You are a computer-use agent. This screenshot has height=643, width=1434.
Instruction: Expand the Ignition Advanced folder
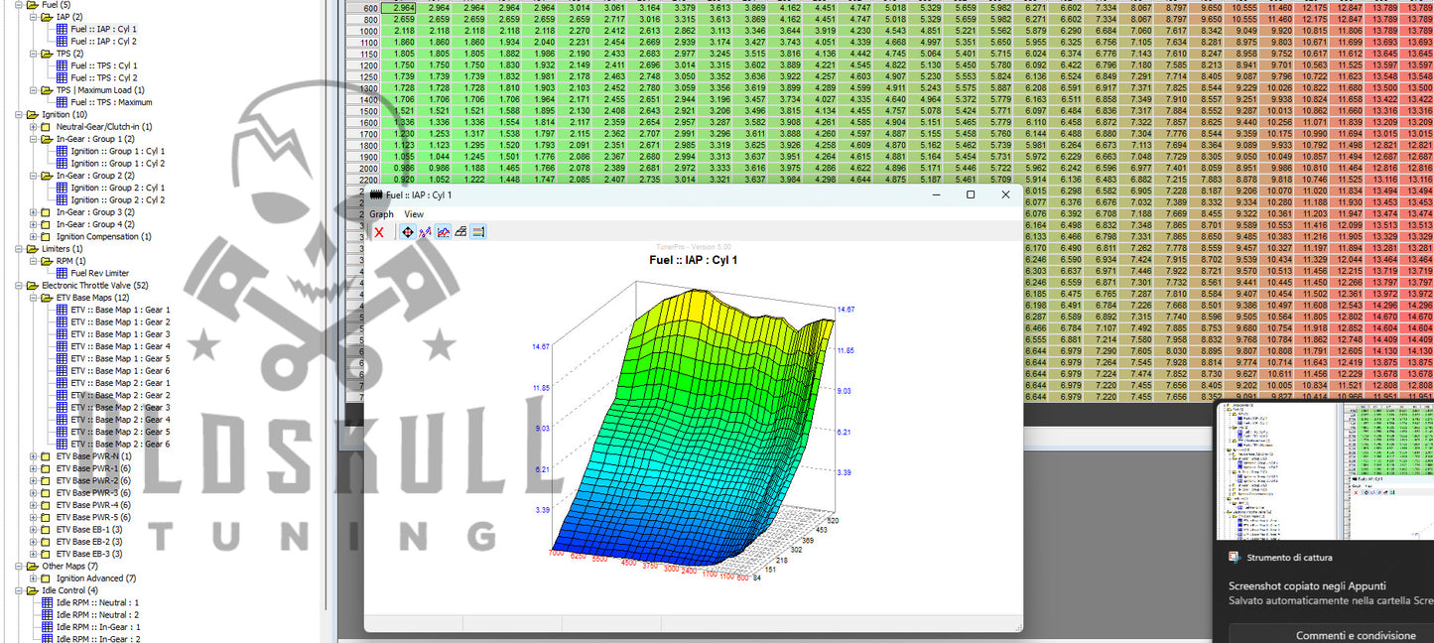[x=34, y=579]
